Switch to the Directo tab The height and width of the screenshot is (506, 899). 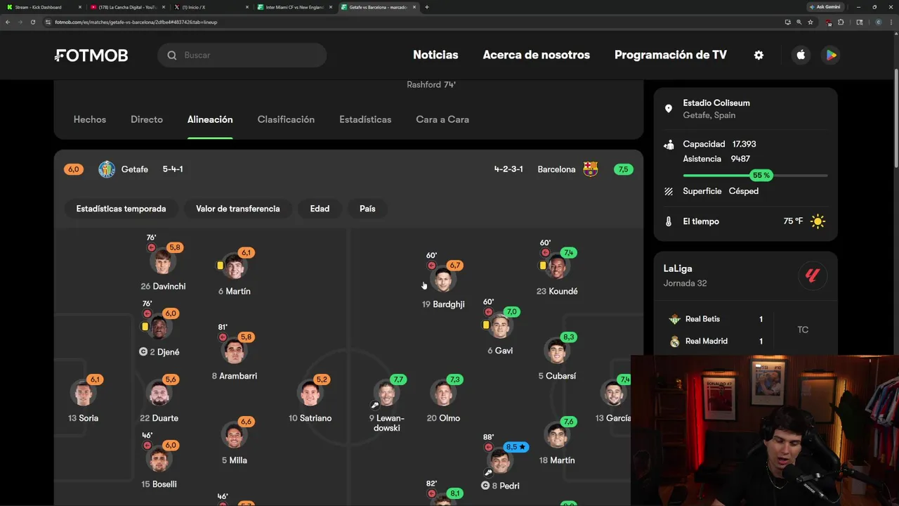click(x=147, y=119)
